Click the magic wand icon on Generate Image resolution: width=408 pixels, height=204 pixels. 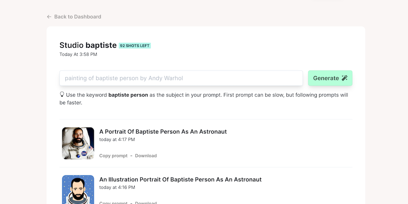tap(345, 78)
